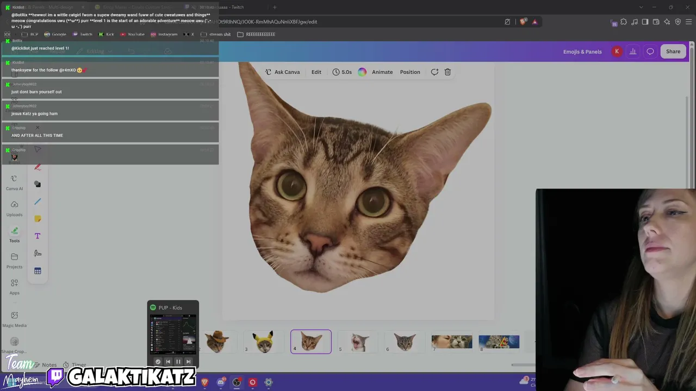
Task: Open the Shape Cropper sidebar app
Action: [x=14, y=345]
